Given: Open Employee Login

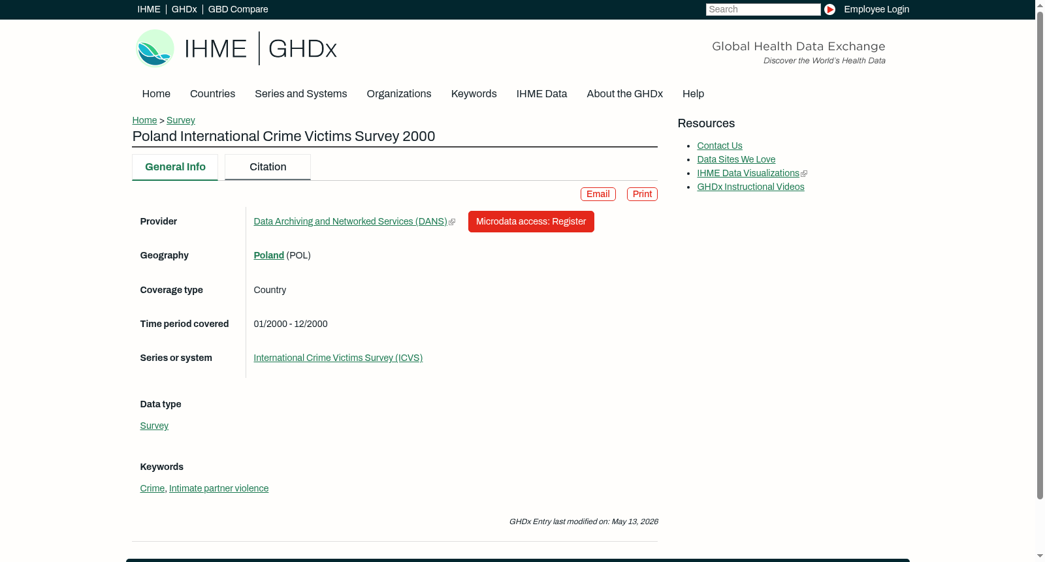Looking at the screenshot, I should pos(876,9).
